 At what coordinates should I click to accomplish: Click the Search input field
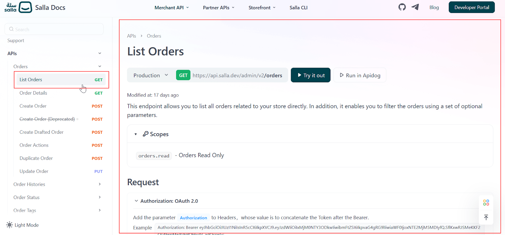click(x=54, y=29)
